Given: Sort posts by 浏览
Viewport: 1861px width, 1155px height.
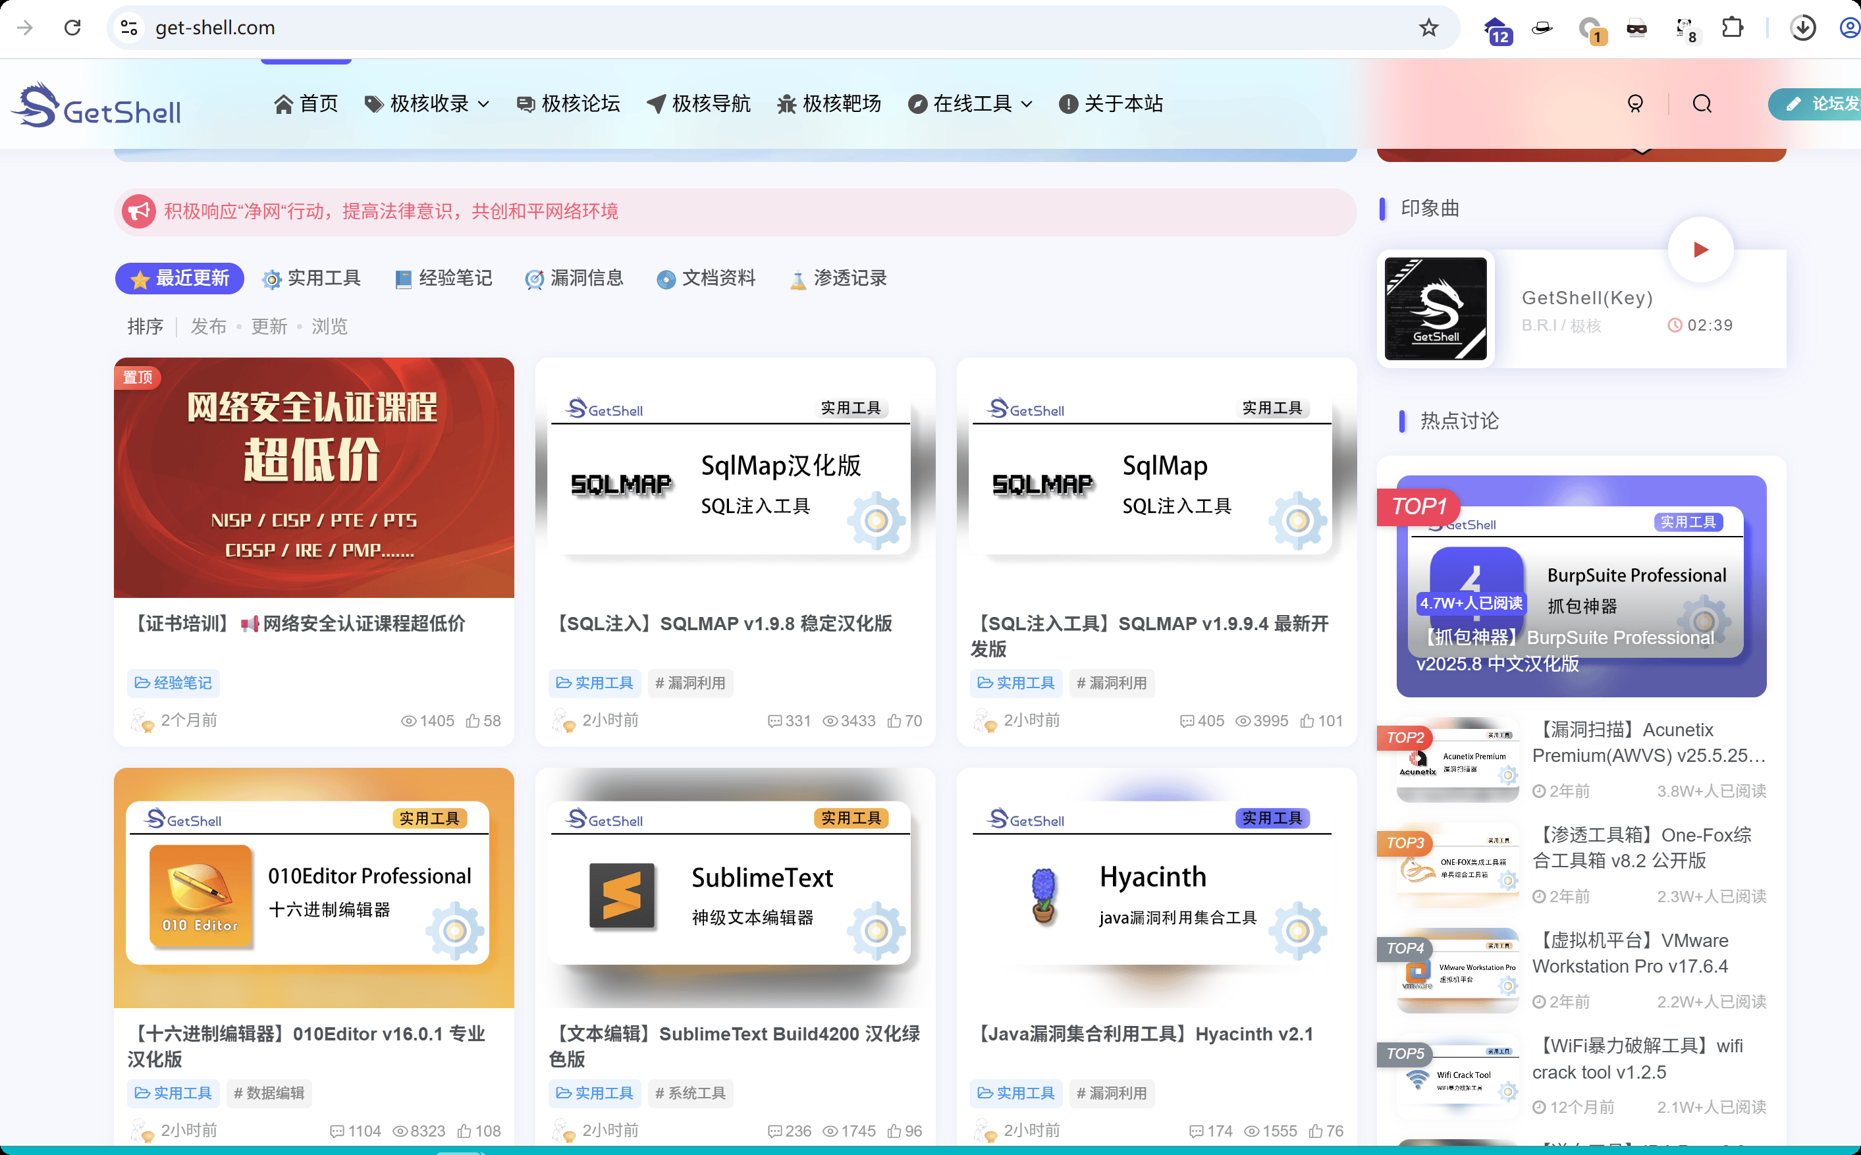Looking at the screenshot, I should tap(329, 327).
